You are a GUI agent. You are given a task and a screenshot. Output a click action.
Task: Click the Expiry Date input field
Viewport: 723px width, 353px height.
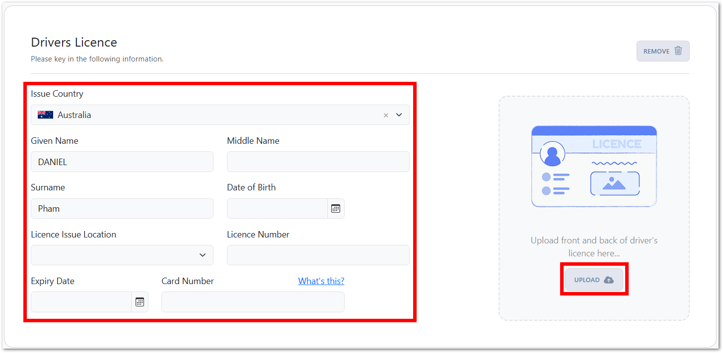pos(81,302)
